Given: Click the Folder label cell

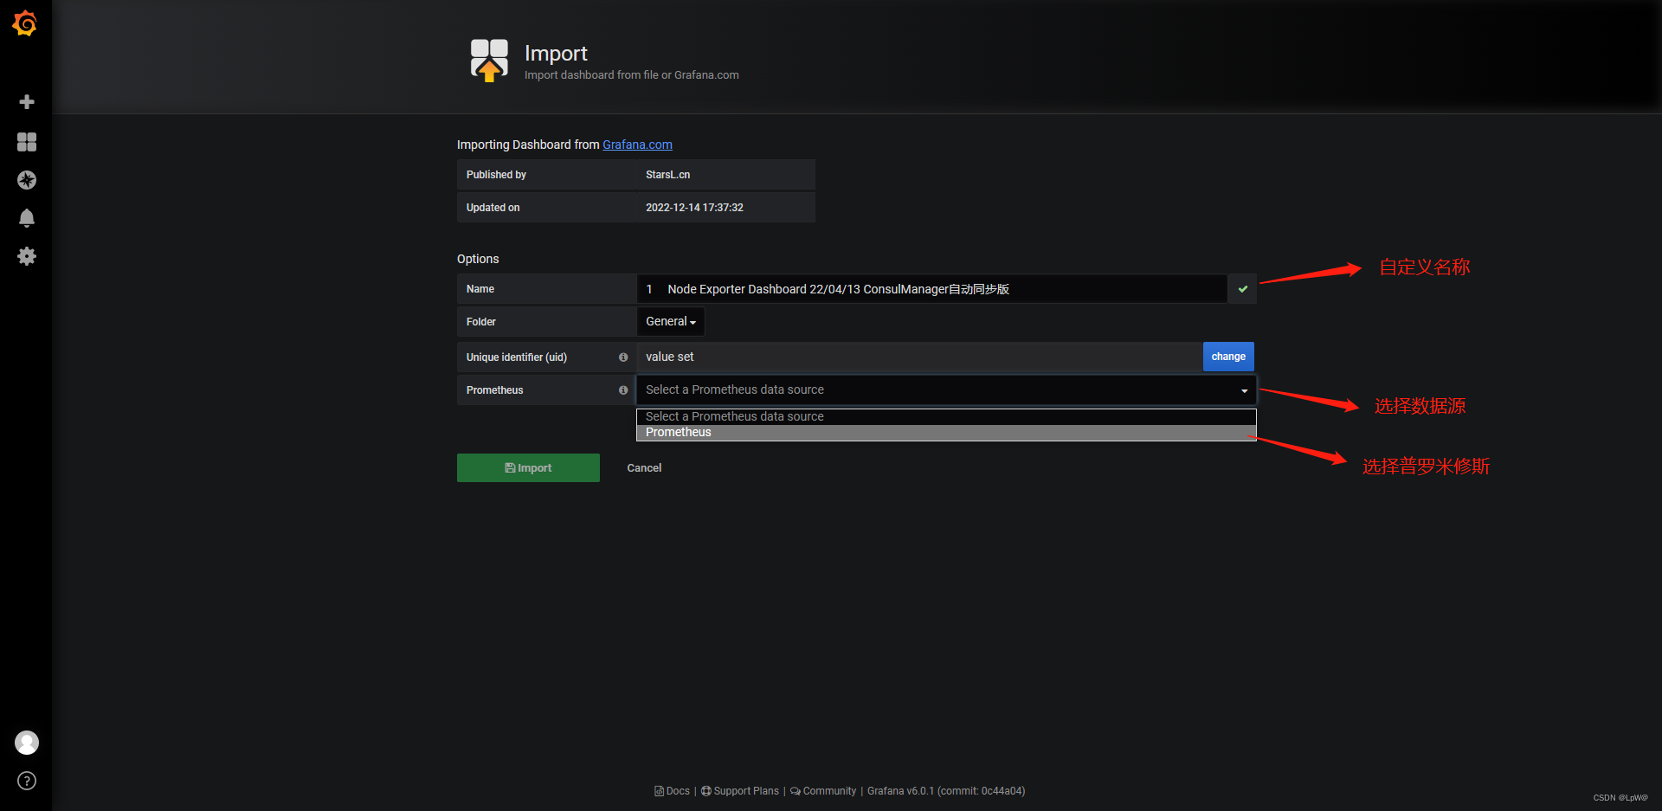Looking at the screenshot, I should tap(546, 322).
